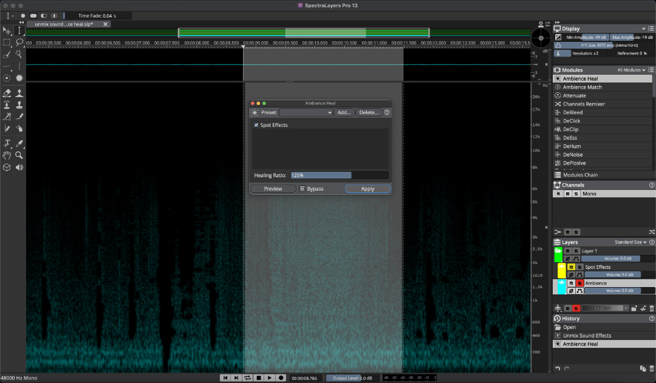Select DeHum module
The width and height of the screenshot is (656, 383).
[x=603, y=146]
